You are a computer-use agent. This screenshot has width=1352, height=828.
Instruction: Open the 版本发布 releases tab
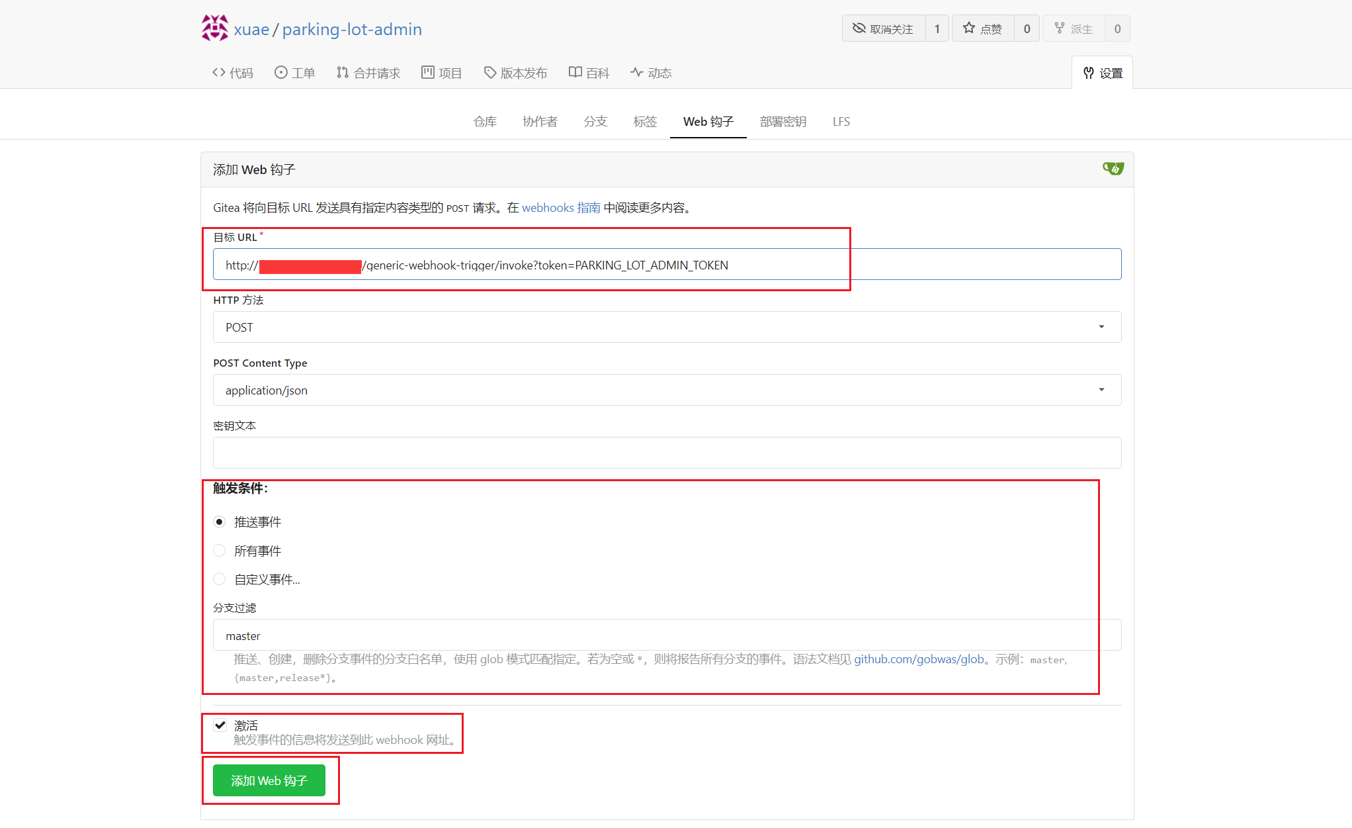pos(516,73)
